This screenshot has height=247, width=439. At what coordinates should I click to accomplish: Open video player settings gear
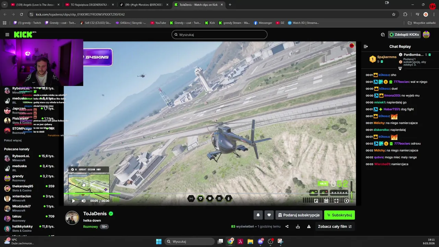(346, 201)
